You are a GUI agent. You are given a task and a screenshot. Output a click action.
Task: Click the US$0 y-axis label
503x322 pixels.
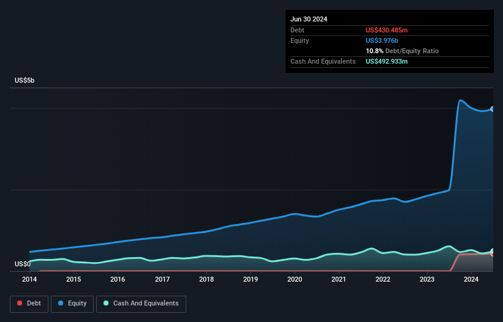coord(23,264)
